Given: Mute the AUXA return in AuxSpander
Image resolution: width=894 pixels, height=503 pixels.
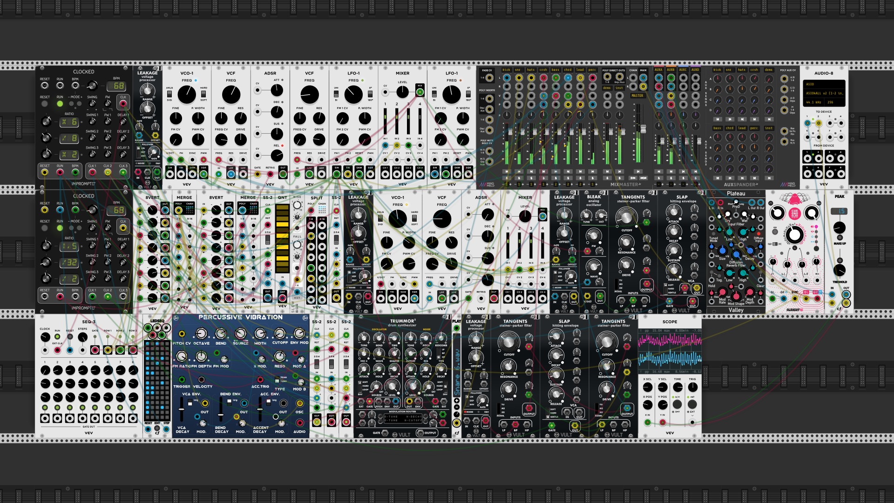Looking at the screenshot, I should (x=659, y=171).
